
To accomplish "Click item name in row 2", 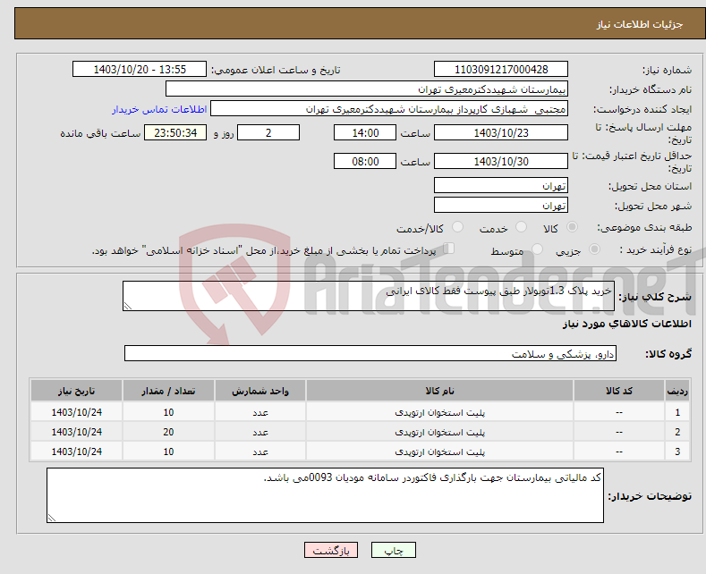I will pyautogui.click(x=440, y=432).
